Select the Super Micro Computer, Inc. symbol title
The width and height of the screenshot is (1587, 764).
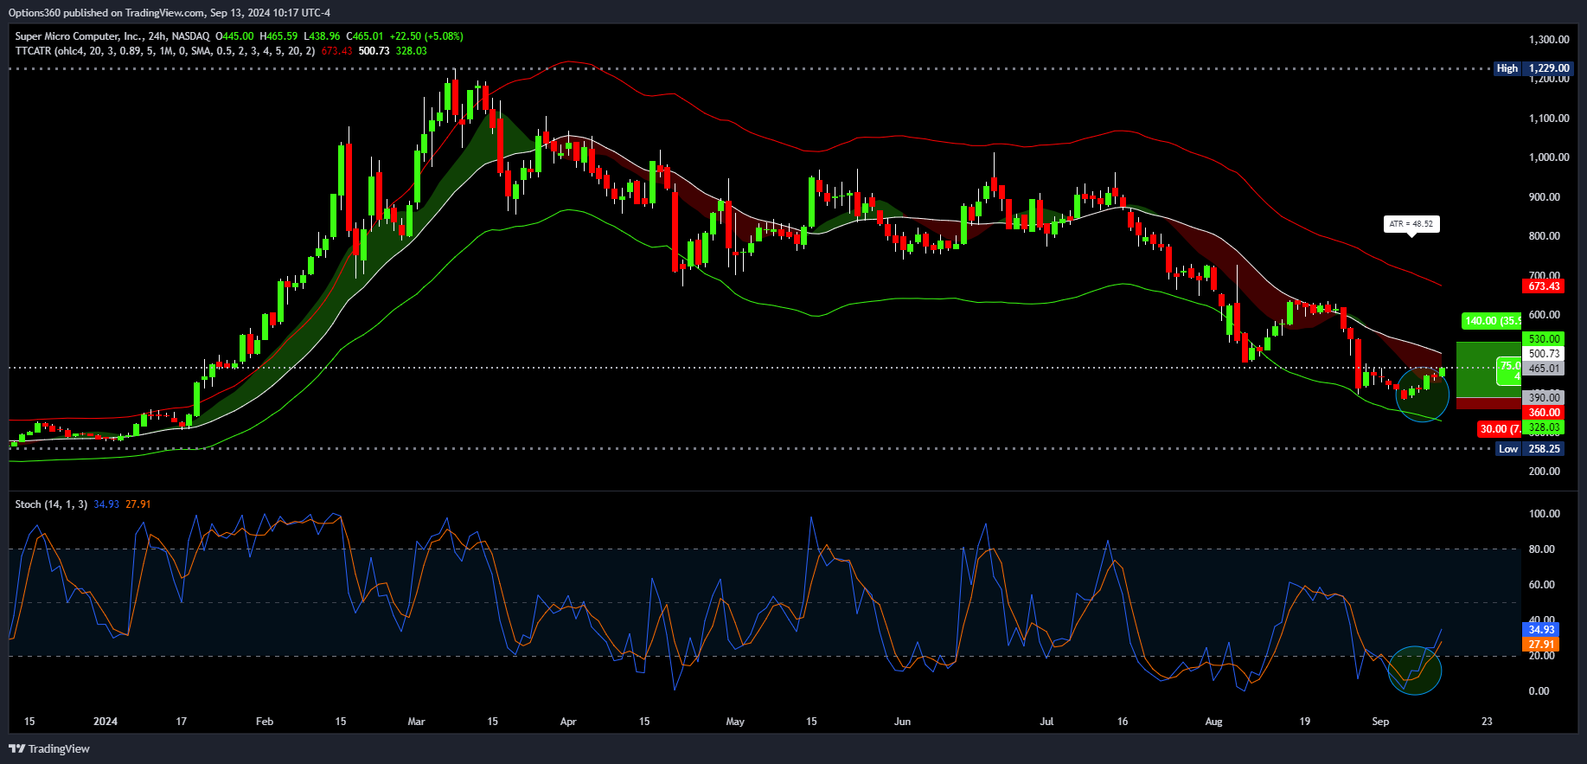tap(79, 36)
